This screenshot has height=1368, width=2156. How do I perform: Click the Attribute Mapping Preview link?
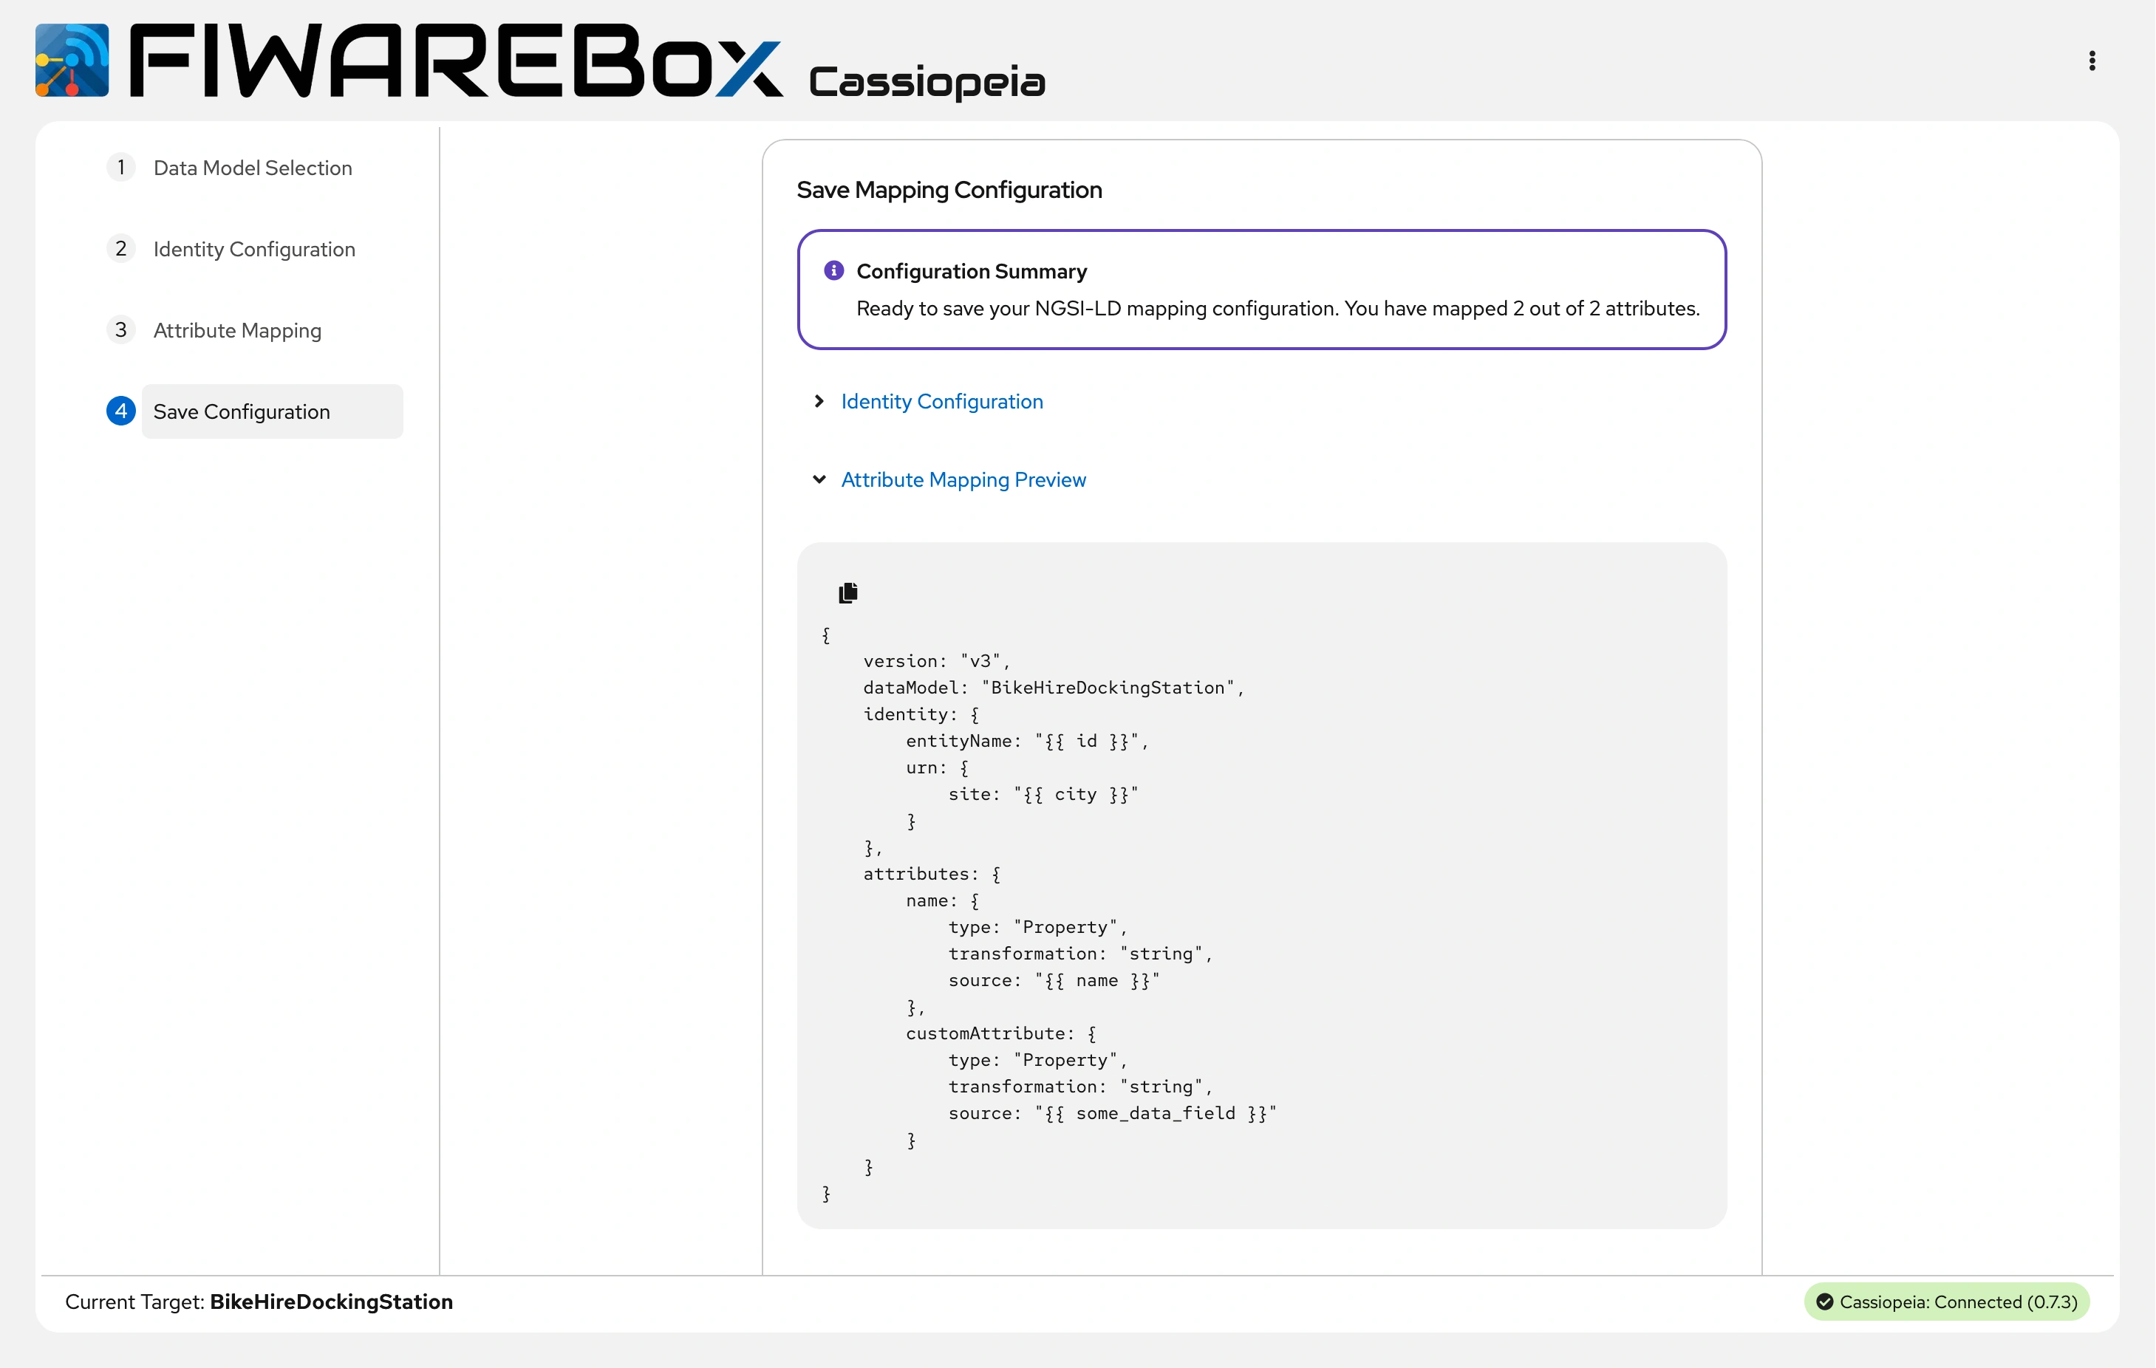(x=963, y=480)
